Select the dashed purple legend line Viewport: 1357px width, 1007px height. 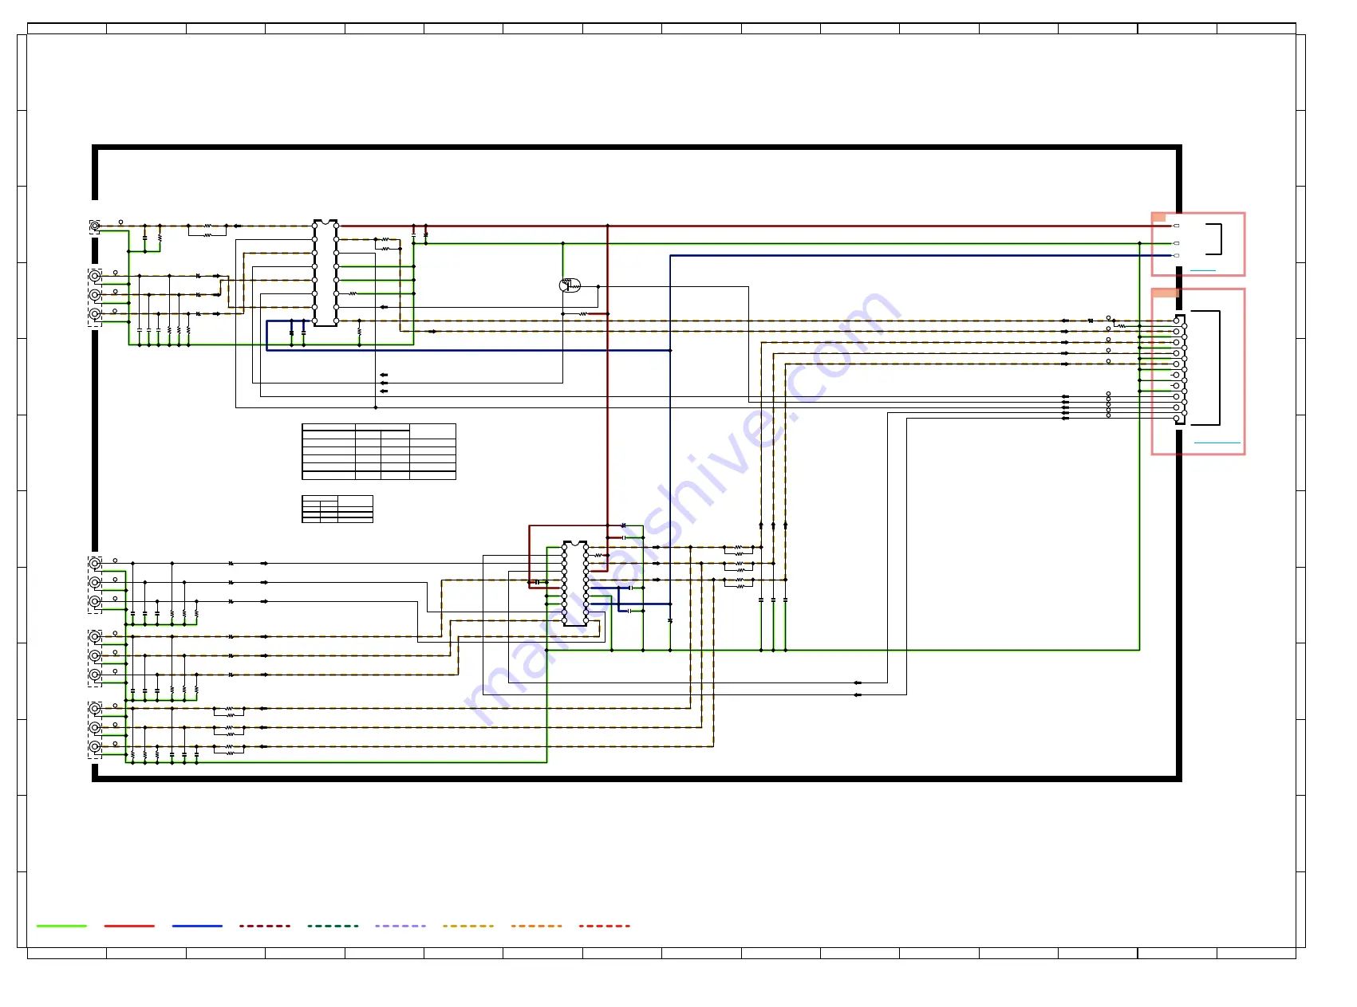pyautogui.click(x=400, y=926)
